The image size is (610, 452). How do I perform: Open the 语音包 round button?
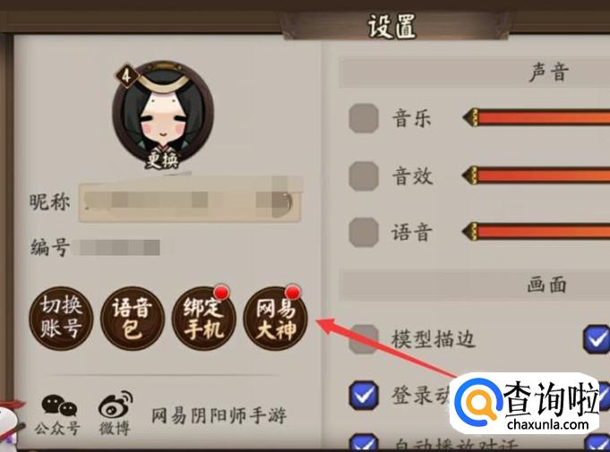(133, 318)
